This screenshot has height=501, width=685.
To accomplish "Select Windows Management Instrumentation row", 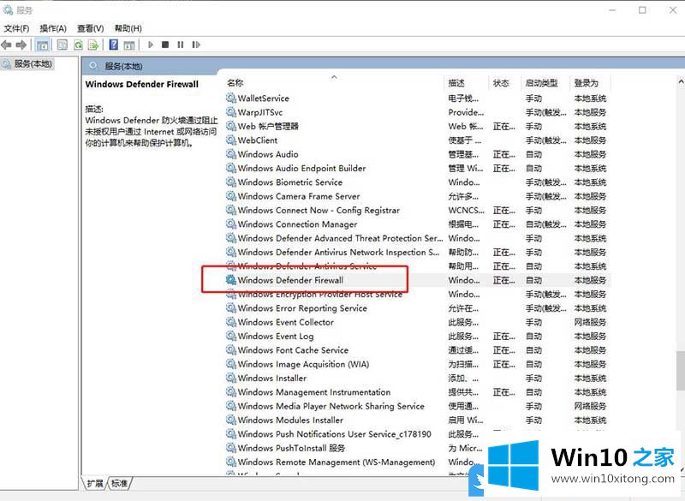I will pos(417,391).
